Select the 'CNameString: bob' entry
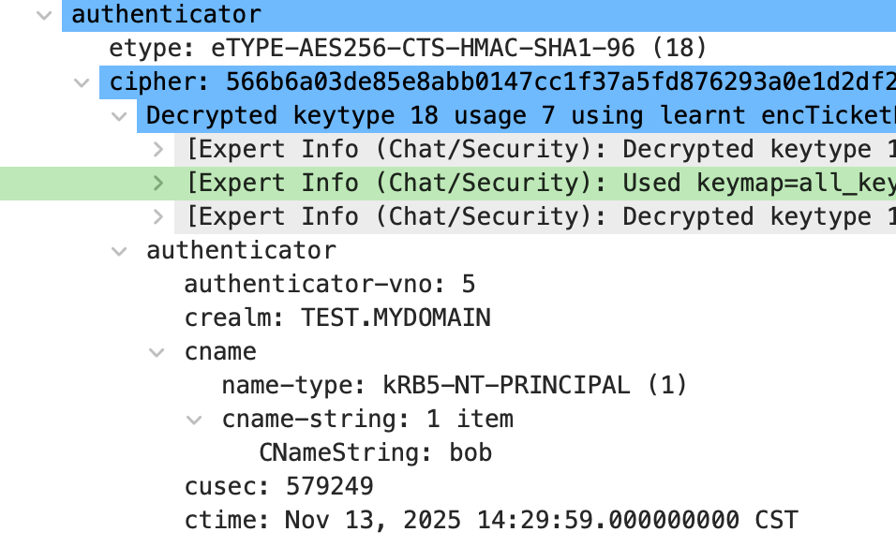This screenshot has height=547, width=896. tap(376, 453)
